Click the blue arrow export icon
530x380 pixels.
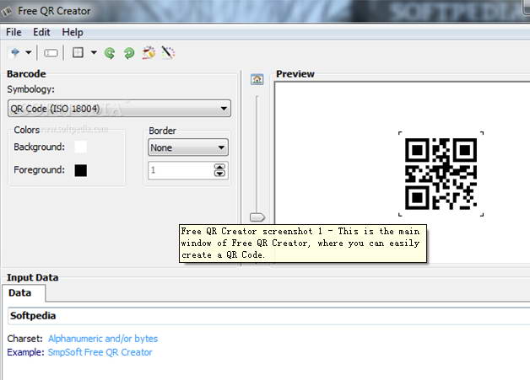15,52
